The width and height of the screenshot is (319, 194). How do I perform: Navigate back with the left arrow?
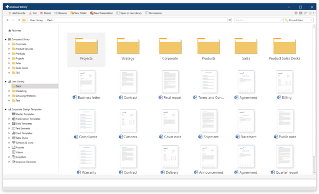coord(7,20)
